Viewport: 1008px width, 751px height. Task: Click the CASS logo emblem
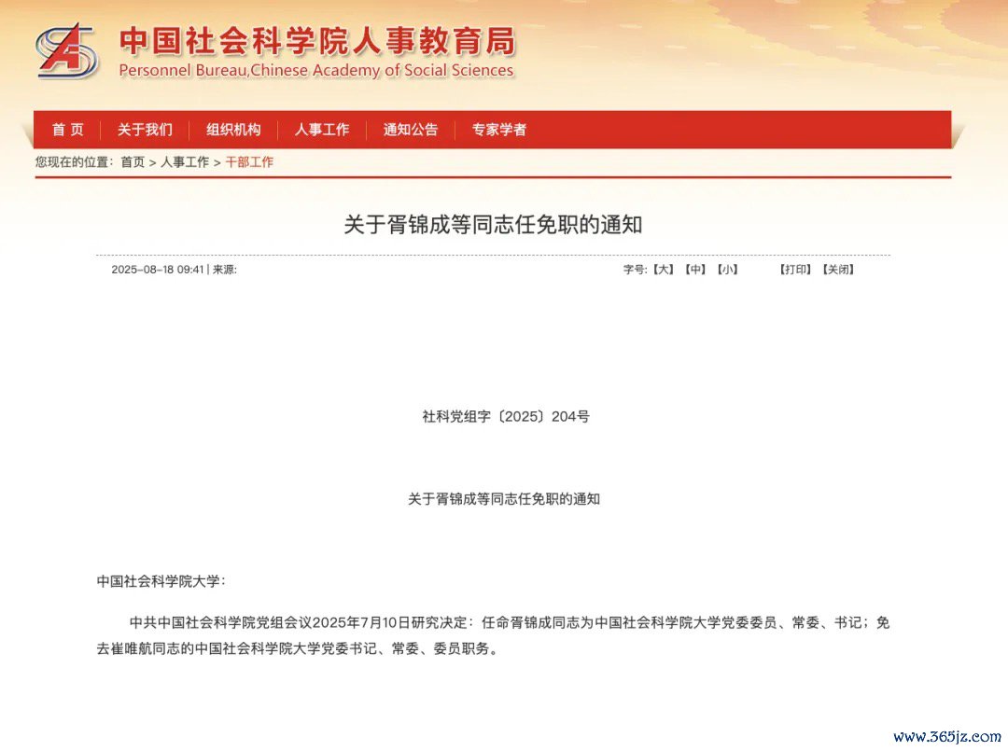click(67, 50)
